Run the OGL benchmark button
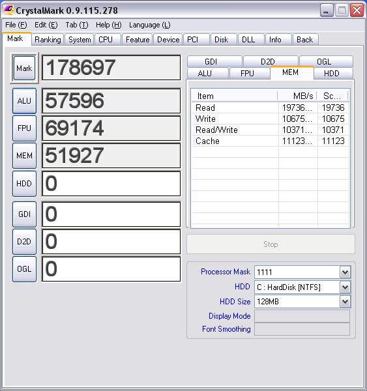This screenshot has width=367, height=391. (25, 269)
